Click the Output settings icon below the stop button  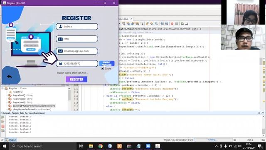pos(3,130)
